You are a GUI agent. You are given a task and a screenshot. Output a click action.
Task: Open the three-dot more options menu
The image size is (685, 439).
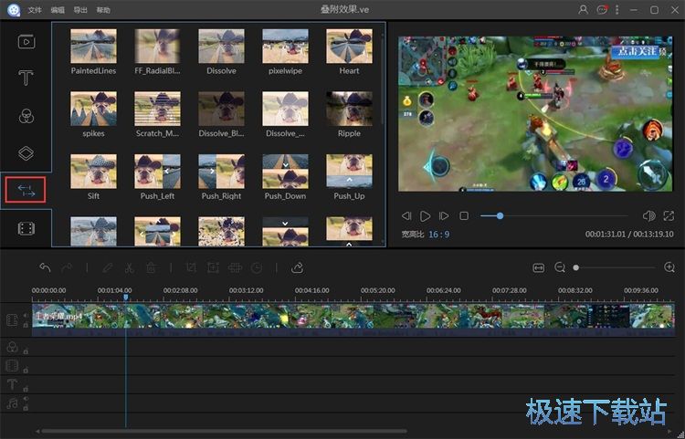coord(617,10)
